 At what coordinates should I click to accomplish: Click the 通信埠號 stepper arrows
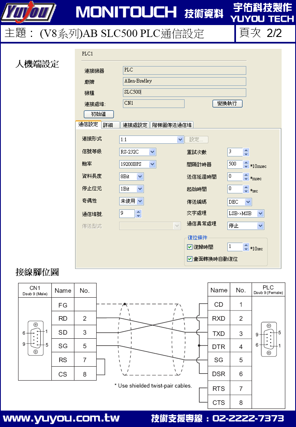point(138,214)
